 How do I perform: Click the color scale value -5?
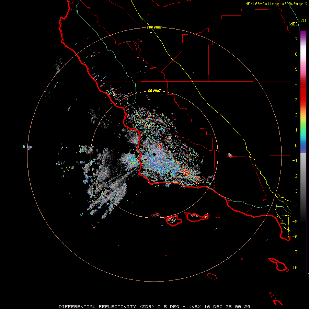[x=295, y=222]
